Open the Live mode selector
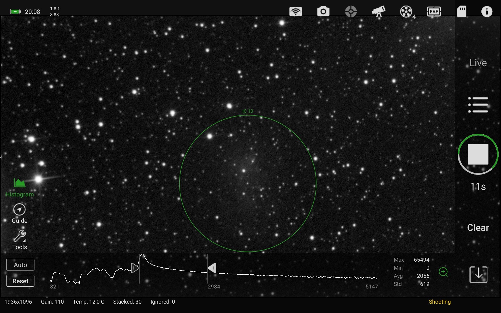 click(x=478, y=63)
